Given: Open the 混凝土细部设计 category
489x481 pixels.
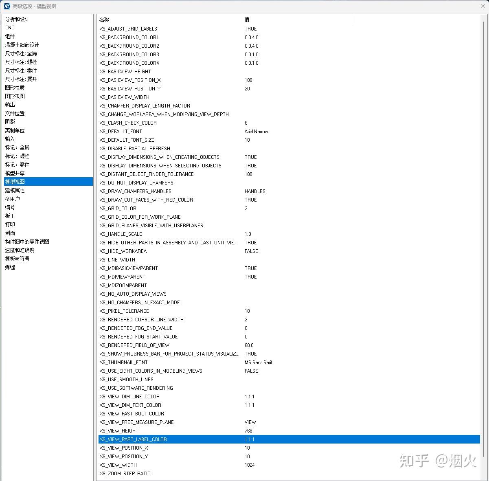Looking at the screenshot, I should pyautogui.click(x=22, y=45).
